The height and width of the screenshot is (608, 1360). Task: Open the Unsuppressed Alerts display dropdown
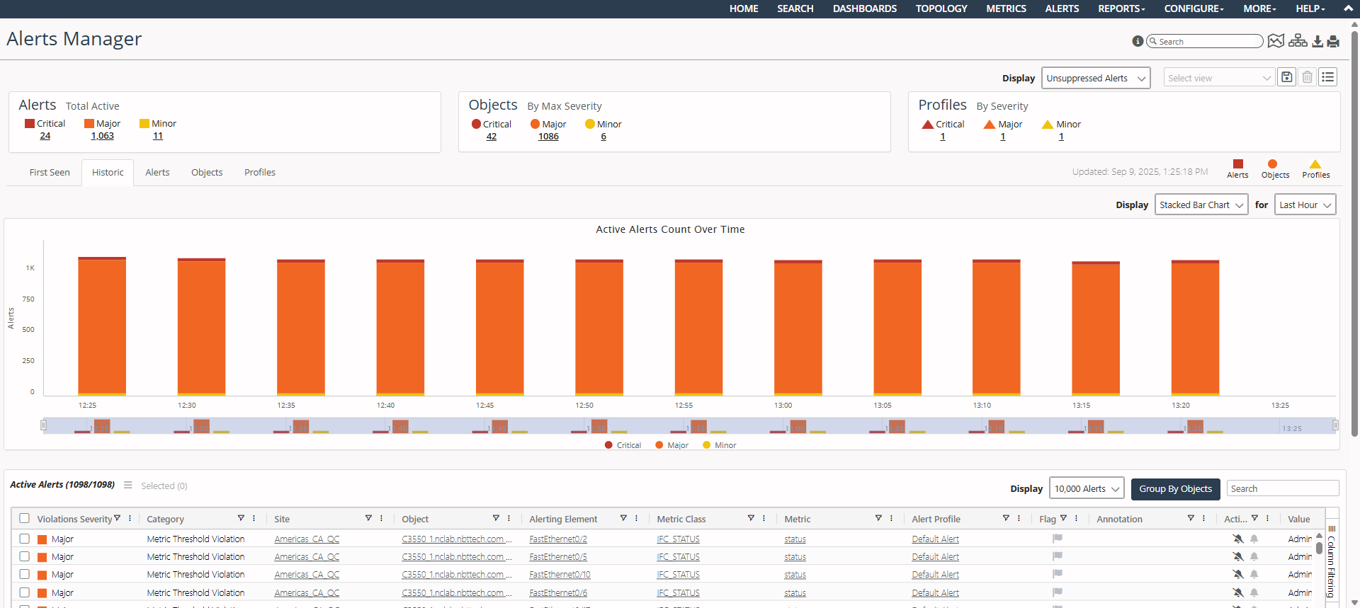pyautogui.click(x=1095, y=78)
